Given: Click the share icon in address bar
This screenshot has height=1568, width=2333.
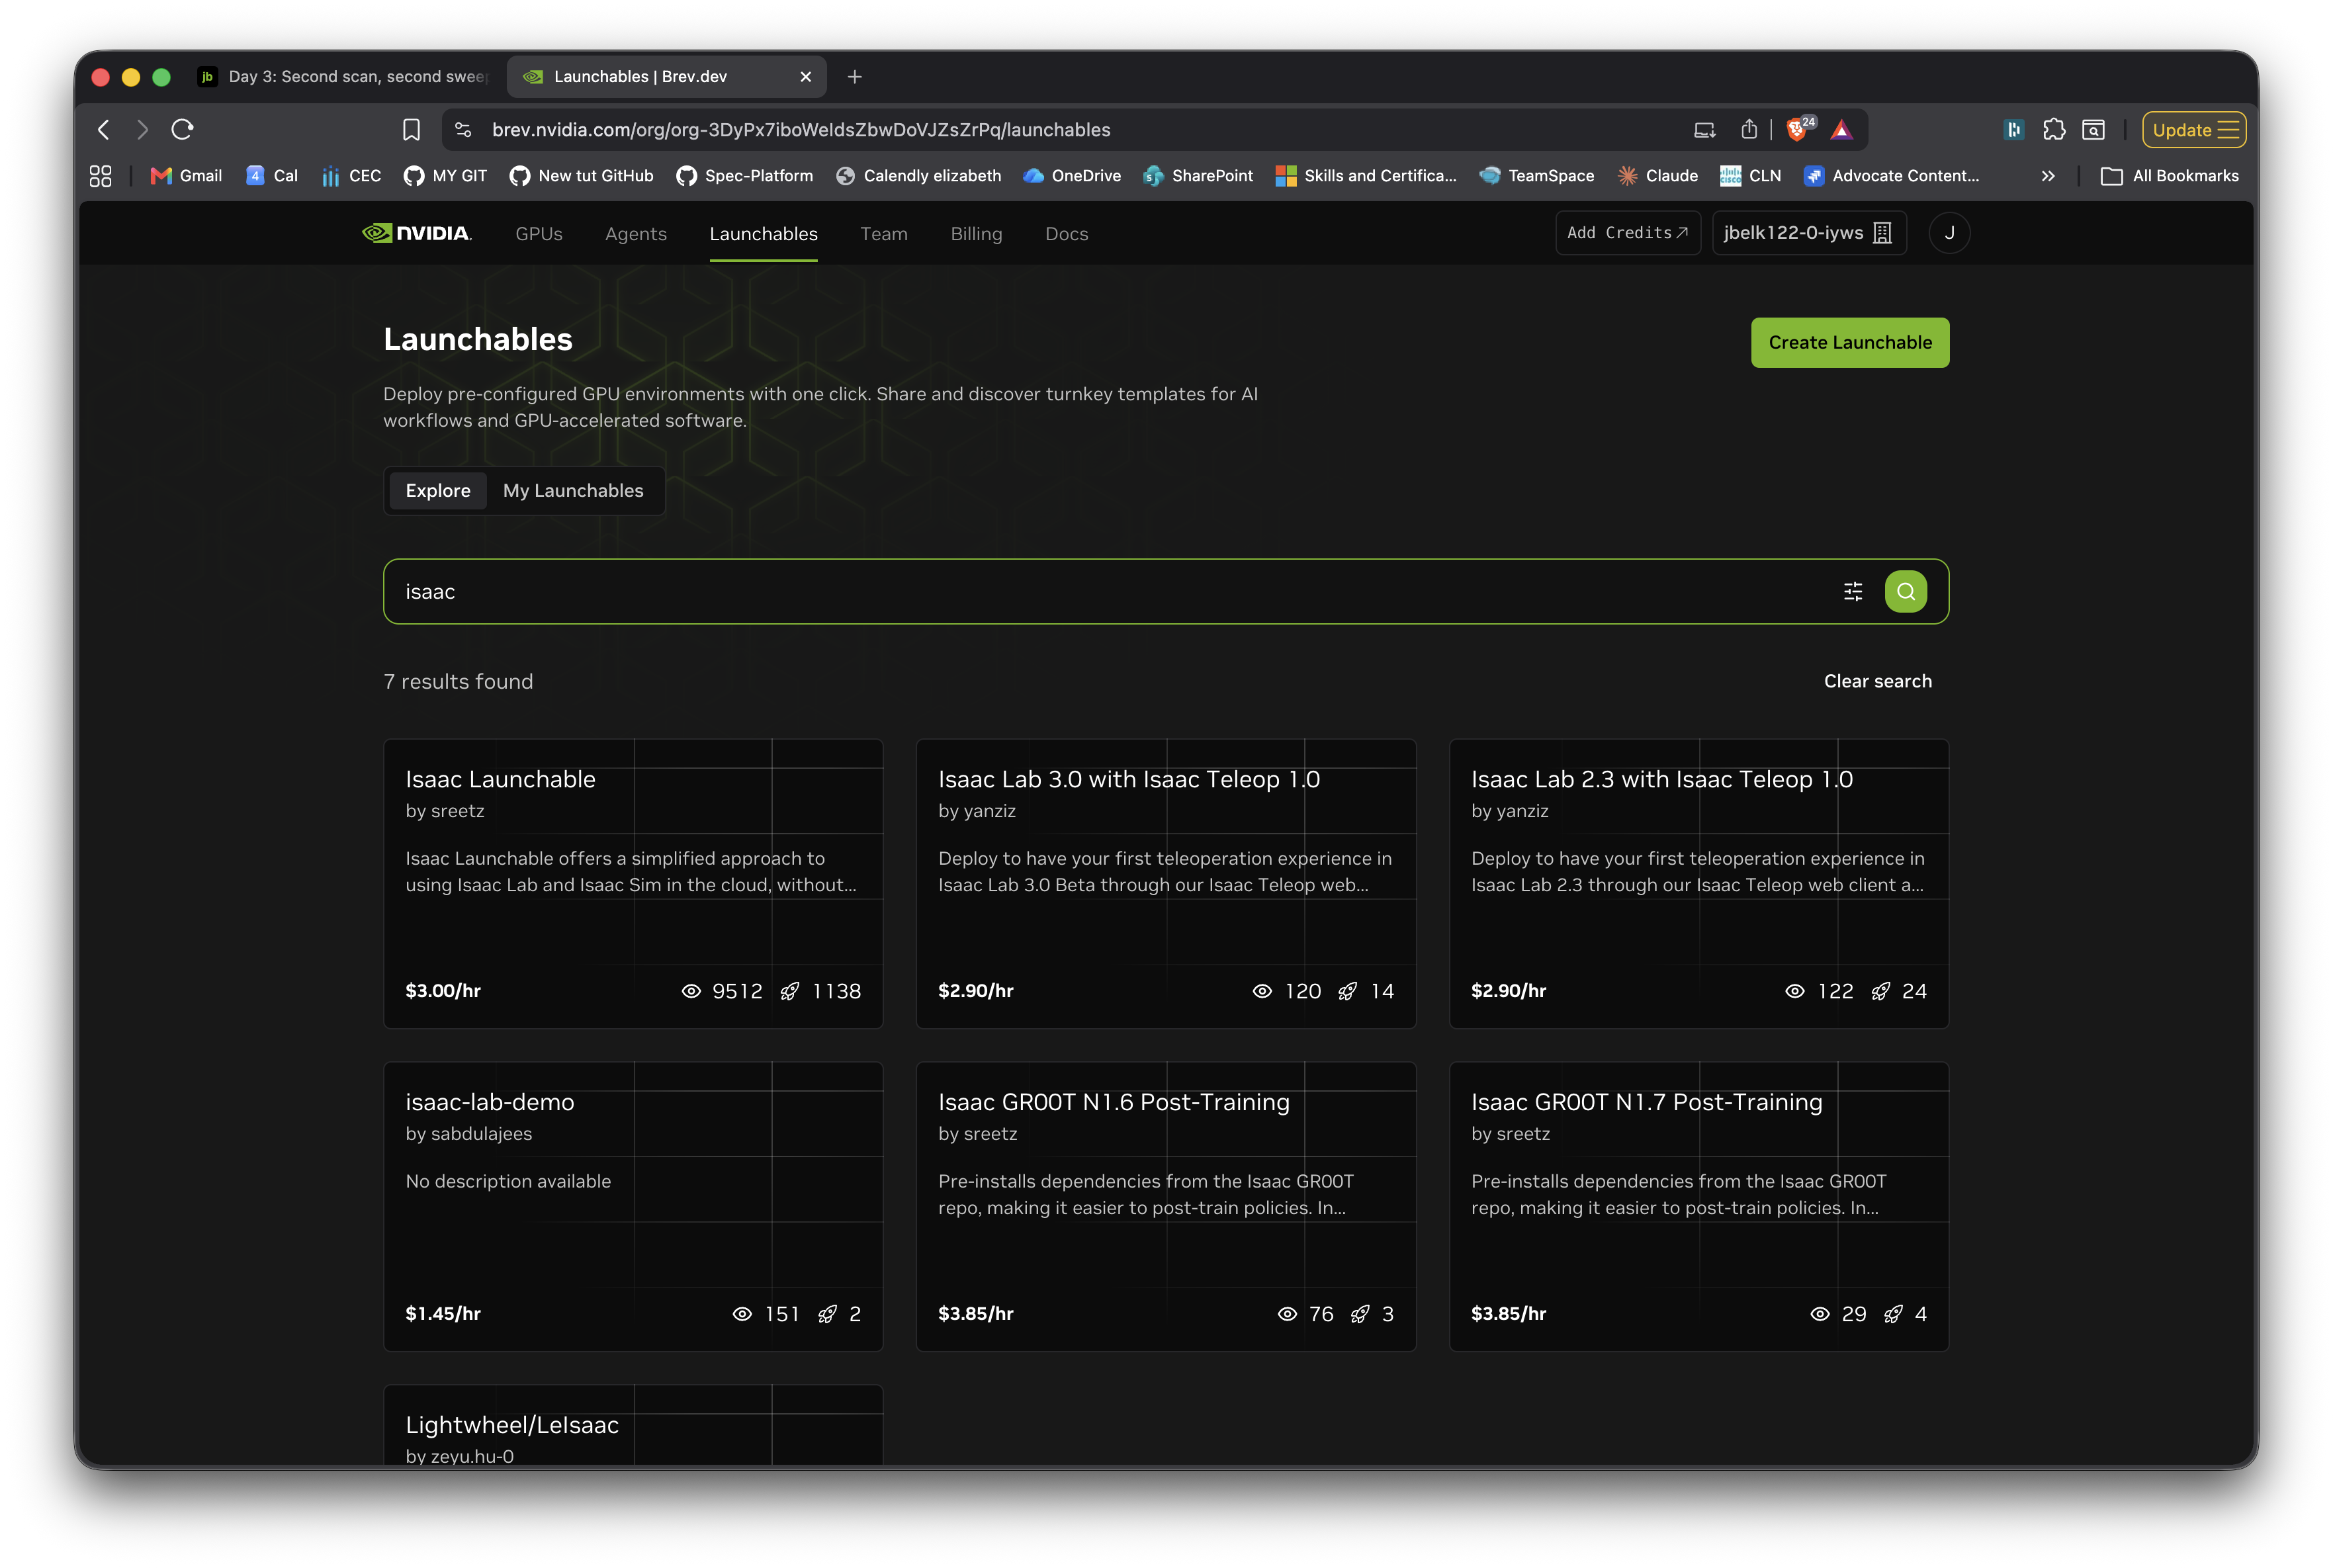Looking at the screenshot, I should [x=1748, y=129].
